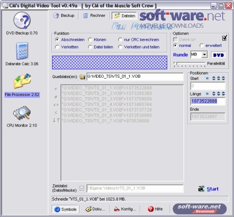Image resolution: width=234 pixels, height=217 pixels.
Task: Launch the Datarate Calc calculator icon
Action: [x=22, y=51]
